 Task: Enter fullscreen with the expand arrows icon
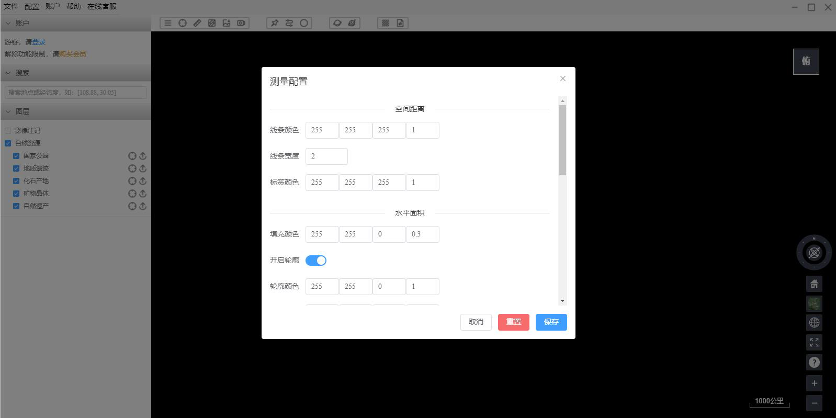pos(814,343)
